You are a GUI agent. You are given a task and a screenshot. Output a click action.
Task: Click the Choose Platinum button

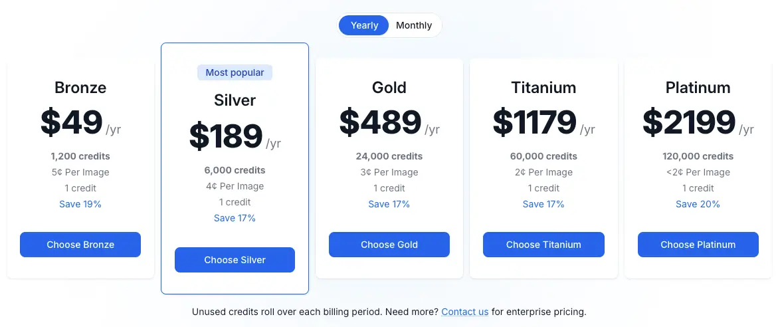(698, 245)
